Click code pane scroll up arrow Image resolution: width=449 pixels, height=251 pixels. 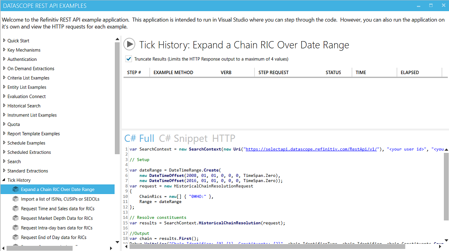tap(446, 149)
